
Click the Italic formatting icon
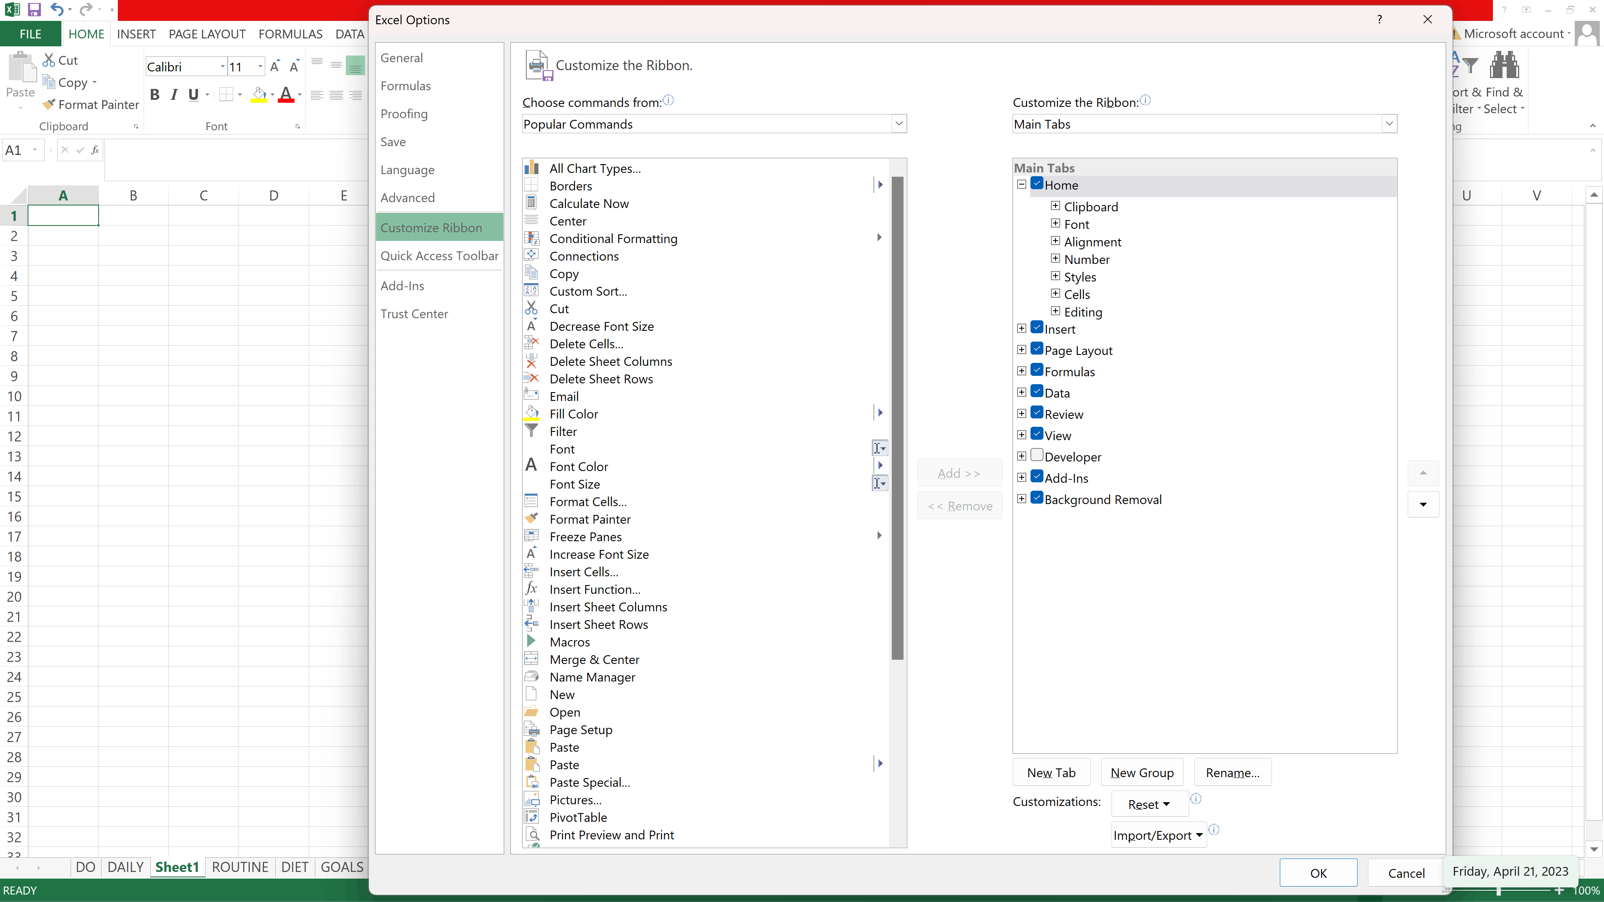click(x=174, y=95)
